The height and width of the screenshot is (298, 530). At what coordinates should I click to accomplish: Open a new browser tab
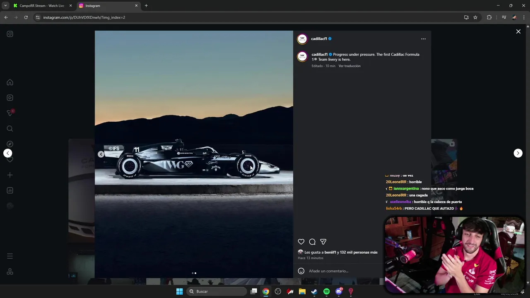pos(146,6)
